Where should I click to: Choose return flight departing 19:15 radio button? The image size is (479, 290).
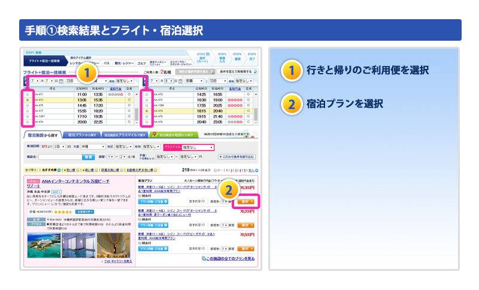pos(147,116)
